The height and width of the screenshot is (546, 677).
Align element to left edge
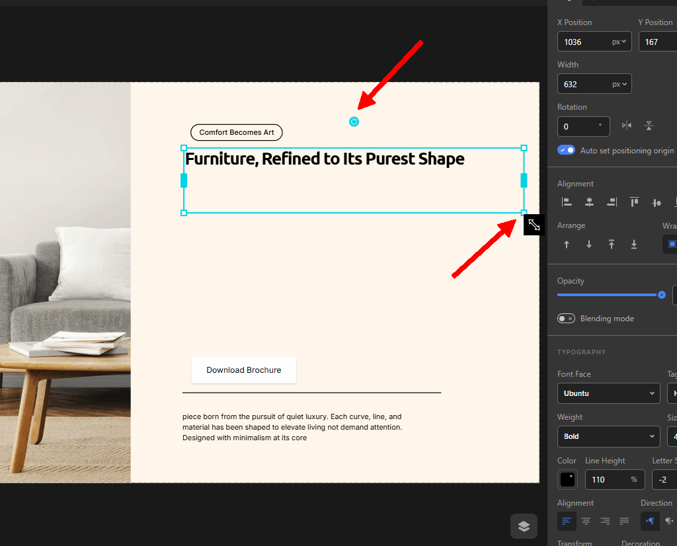click(567, 202)
